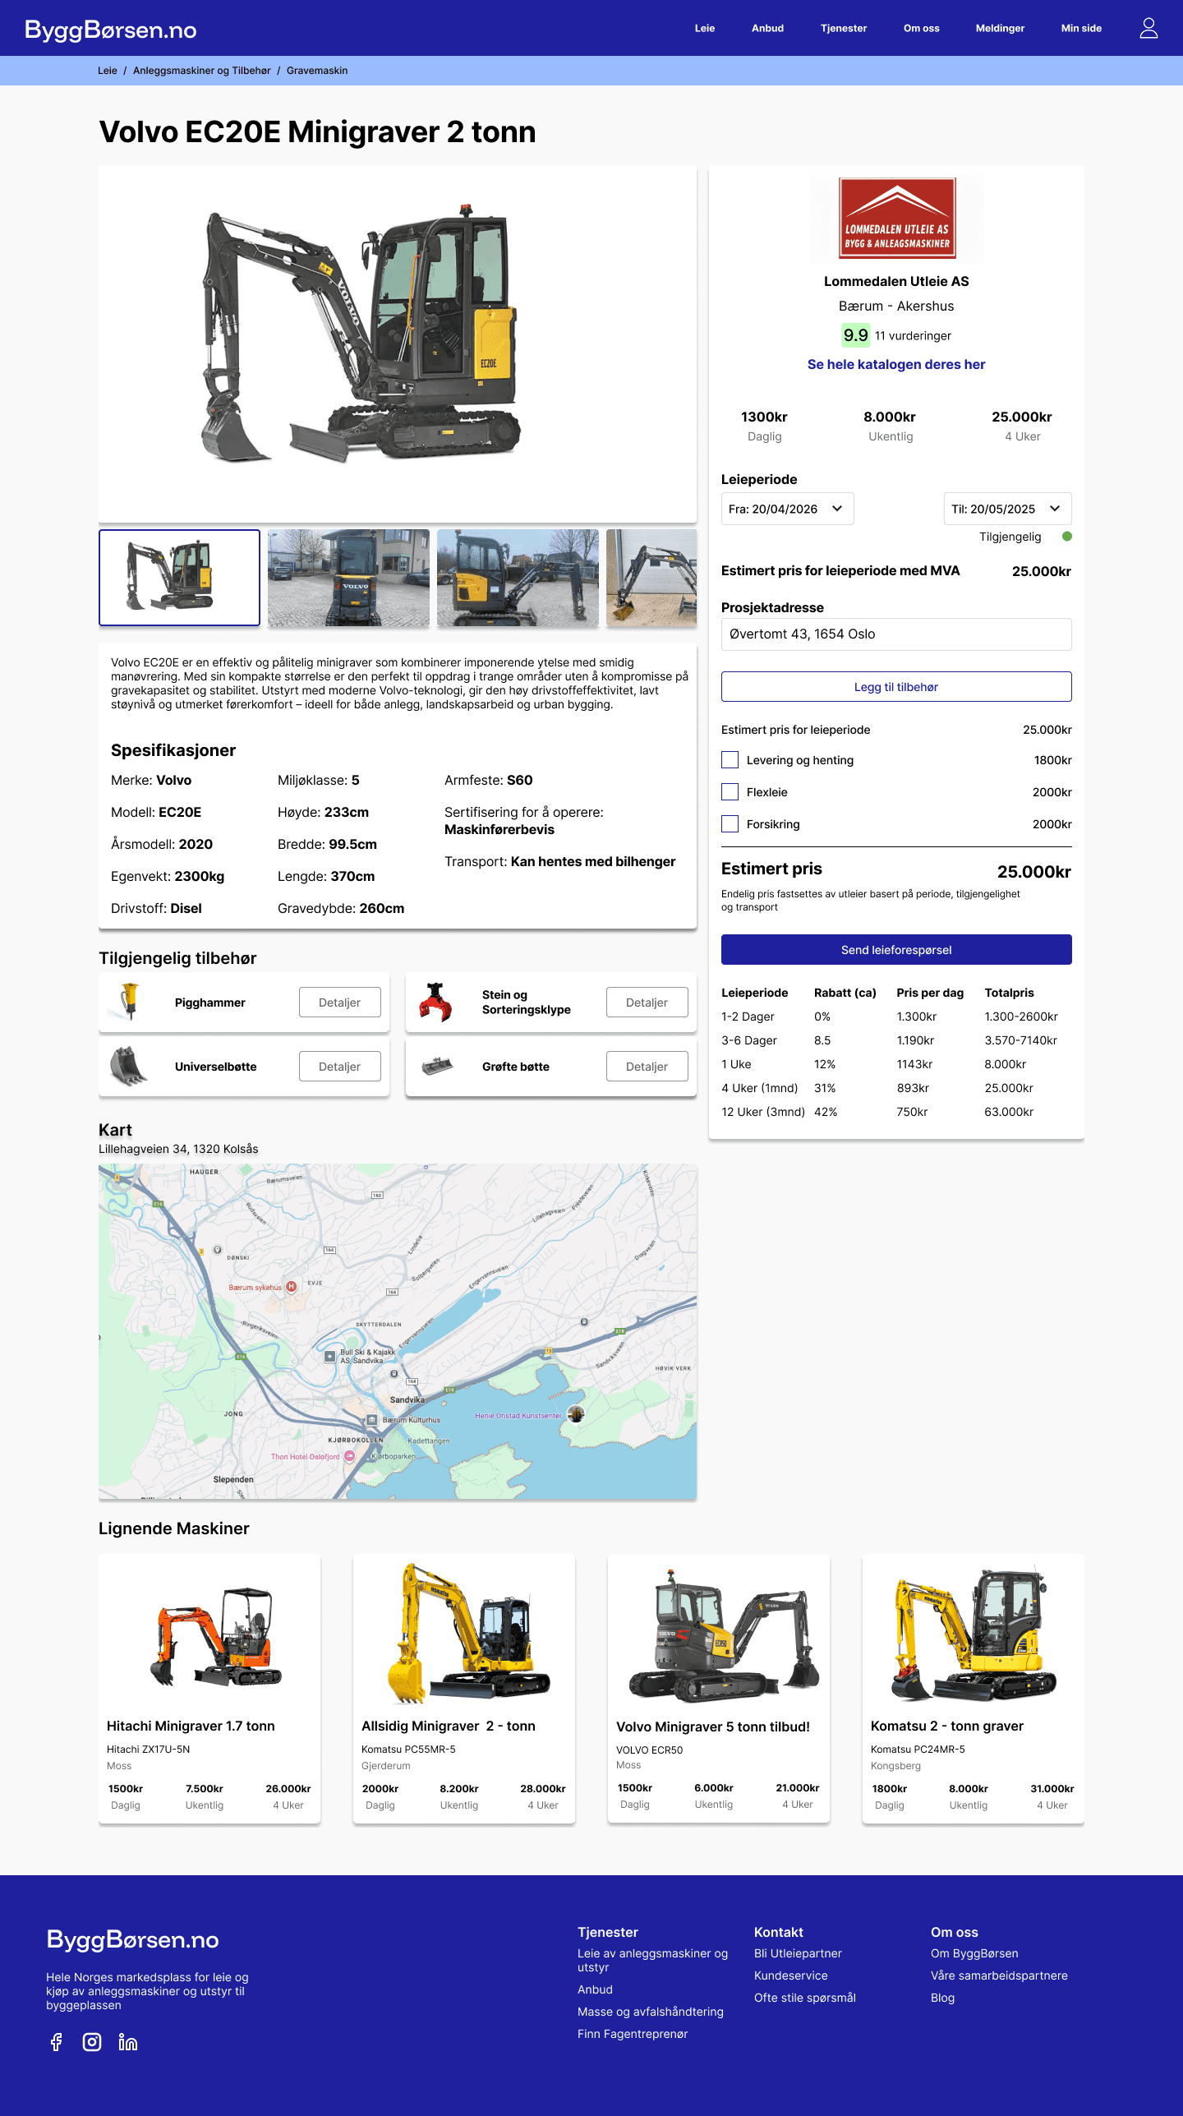This screenshot has width=1183, height=2116.
Task: Select the partially visible fourth thumbnail
Action: tap(651, 578)
